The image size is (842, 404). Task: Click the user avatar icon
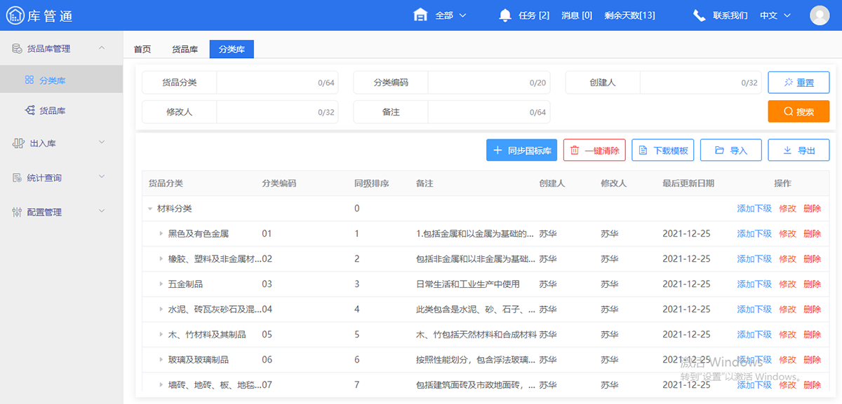point(820,15)
